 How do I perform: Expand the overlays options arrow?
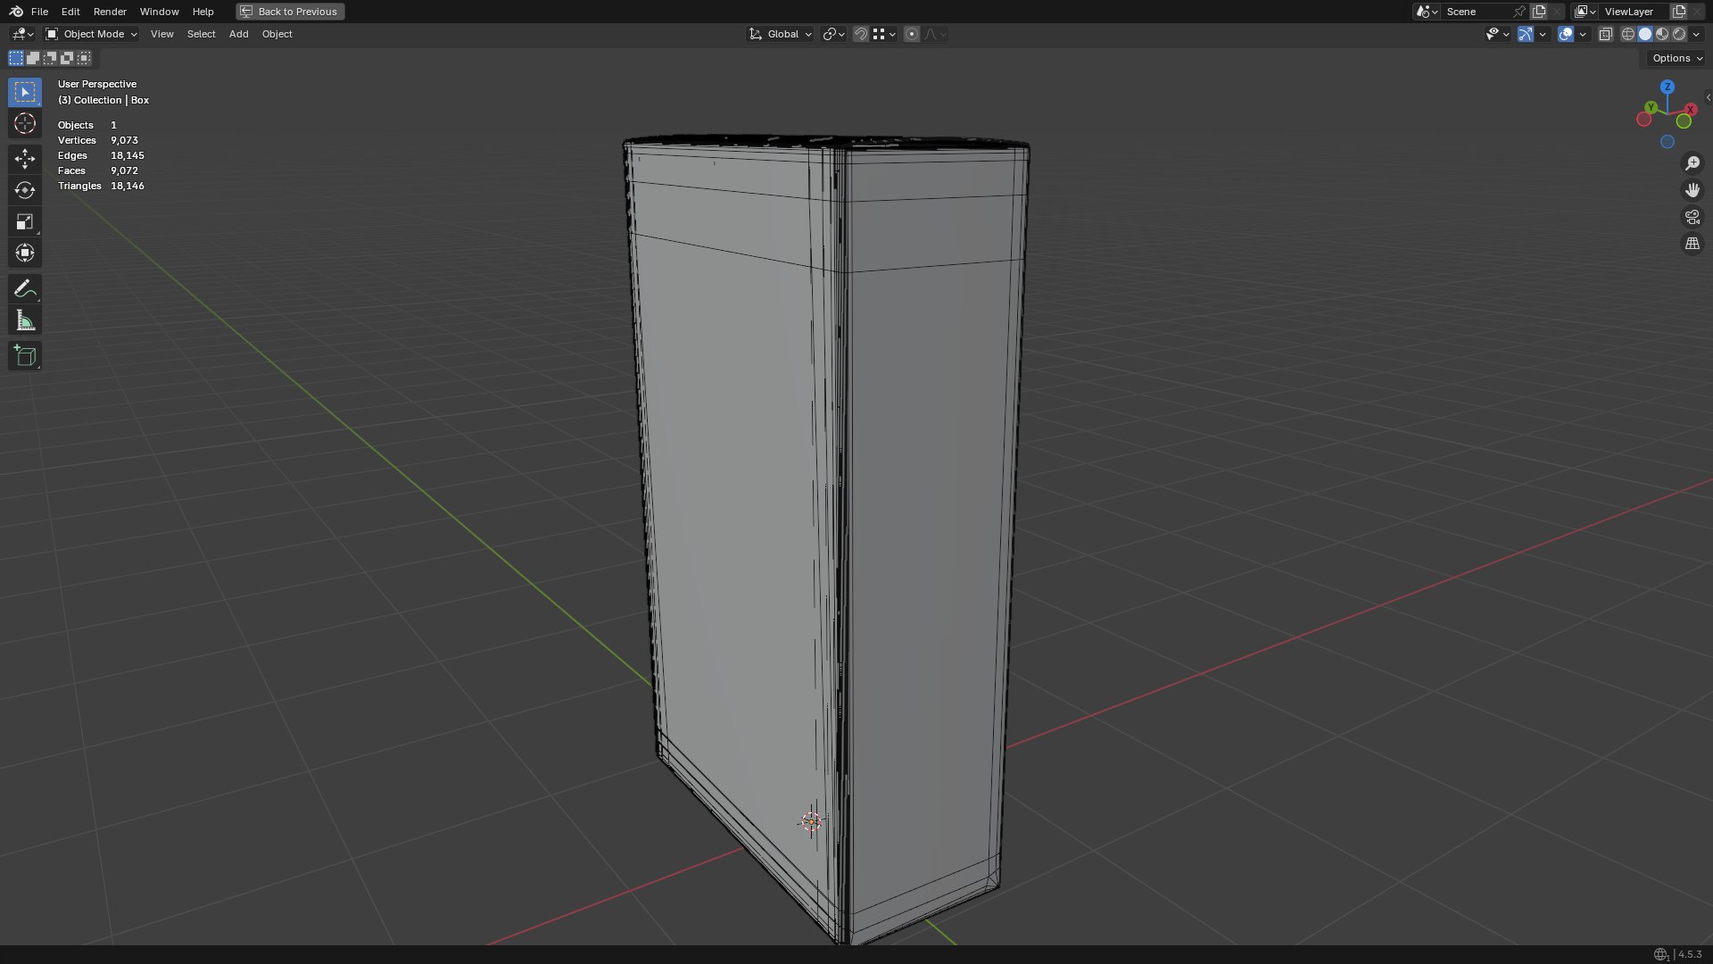point(1583,34)
